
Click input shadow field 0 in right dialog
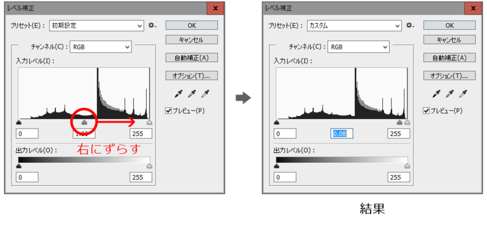pyautogui.click(x=285, y=133)
